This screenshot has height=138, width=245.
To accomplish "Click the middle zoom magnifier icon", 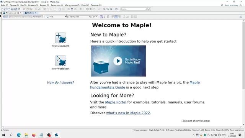I will coord(108,9).
